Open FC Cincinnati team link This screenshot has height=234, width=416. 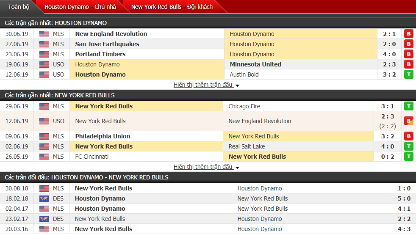pos(92,157)
